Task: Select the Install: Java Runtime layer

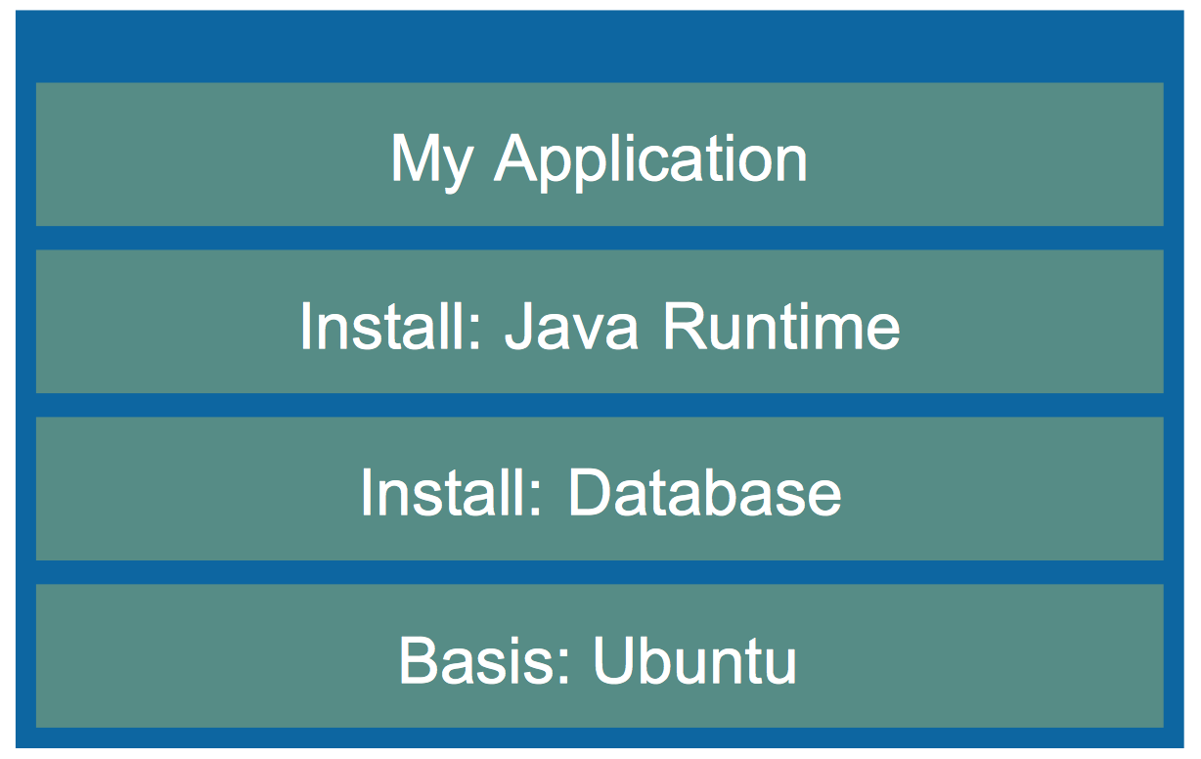Action: [600, 322]
